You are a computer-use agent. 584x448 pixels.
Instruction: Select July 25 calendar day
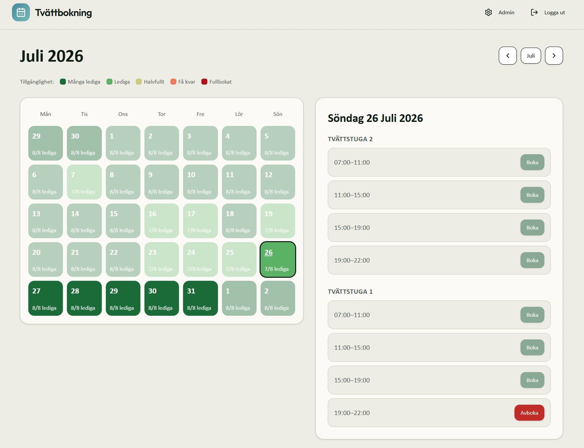coord(239,259)
